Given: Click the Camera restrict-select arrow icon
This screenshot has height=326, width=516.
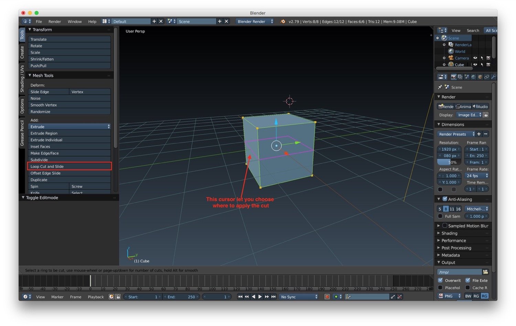Looking at the screenshot, I should point(482,58).
